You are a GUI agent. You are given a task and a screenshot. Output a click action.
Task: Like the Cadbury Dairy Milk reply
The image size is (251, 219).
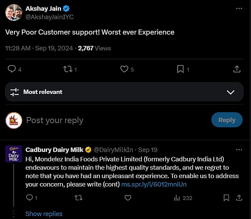point(128,198)
